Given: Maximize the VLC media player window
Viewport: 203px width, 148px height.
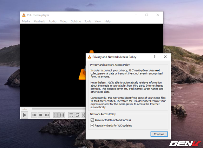Looking at the screenshot, I should (x=147, y=15).
